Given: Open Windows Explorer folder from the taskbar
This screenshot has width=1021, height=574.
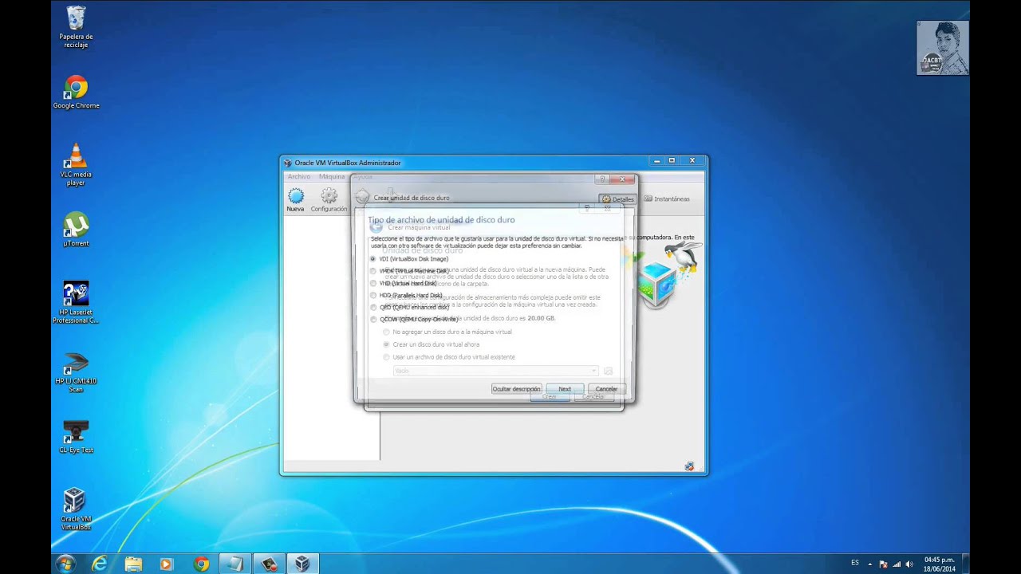Looking at the screenshot, I should (x=133, y=564).
